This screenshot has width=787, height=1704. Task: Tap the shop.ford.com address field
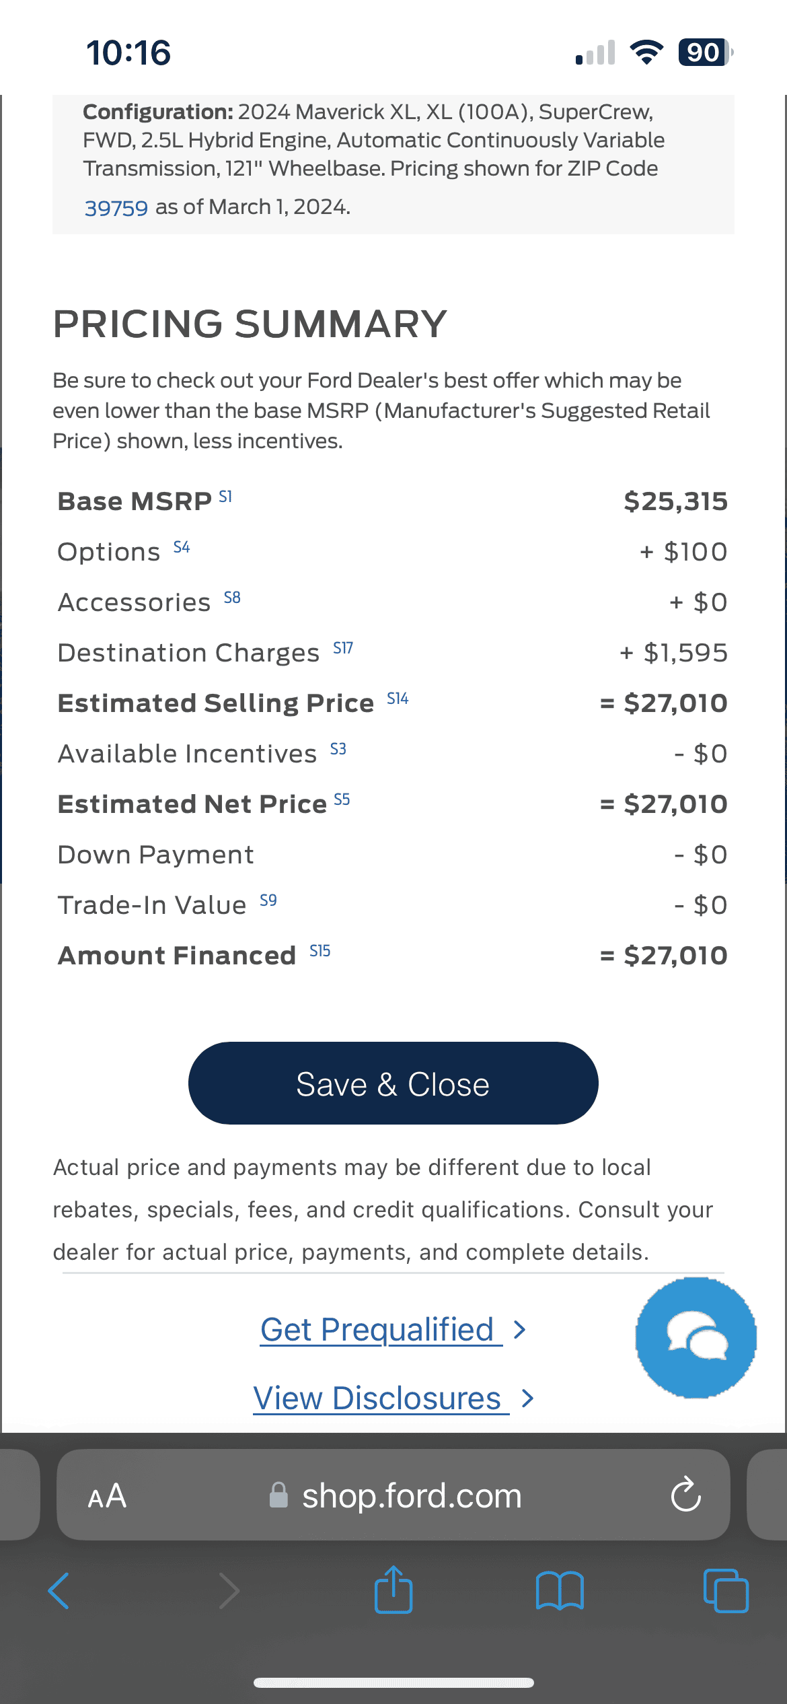394,1495
